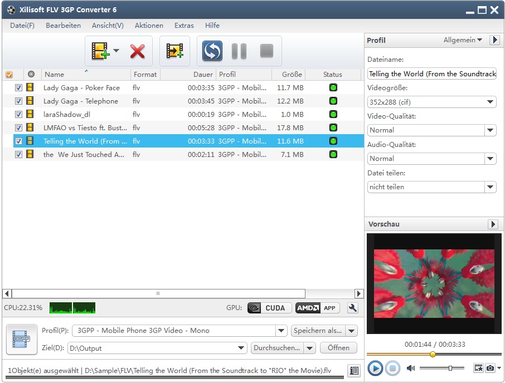Uncheck the We Just Touched file

tap(19, 154)
